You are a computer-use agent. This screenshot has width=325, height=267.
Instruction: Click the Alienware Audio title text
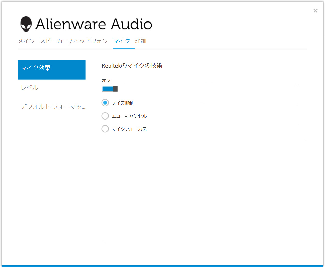94,24
